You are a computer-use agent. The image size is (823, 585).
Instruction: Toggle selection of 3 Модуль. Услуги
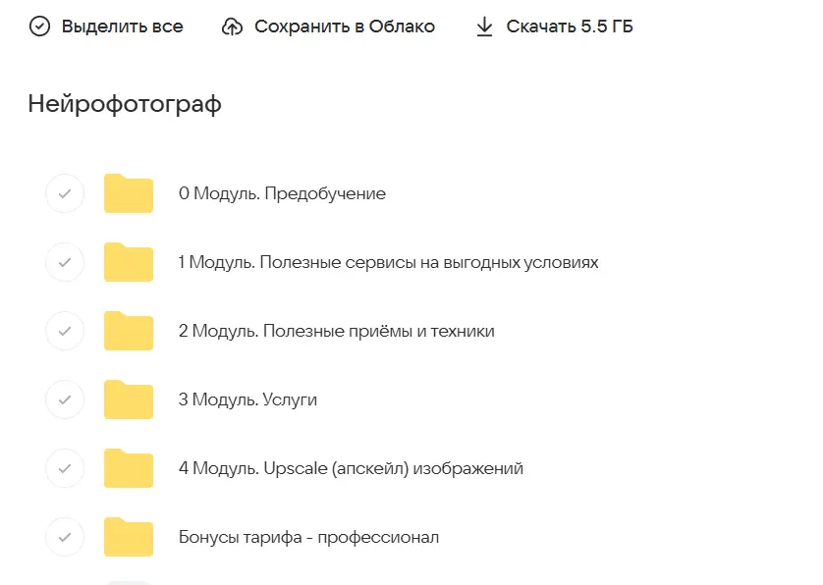[65, 399]
